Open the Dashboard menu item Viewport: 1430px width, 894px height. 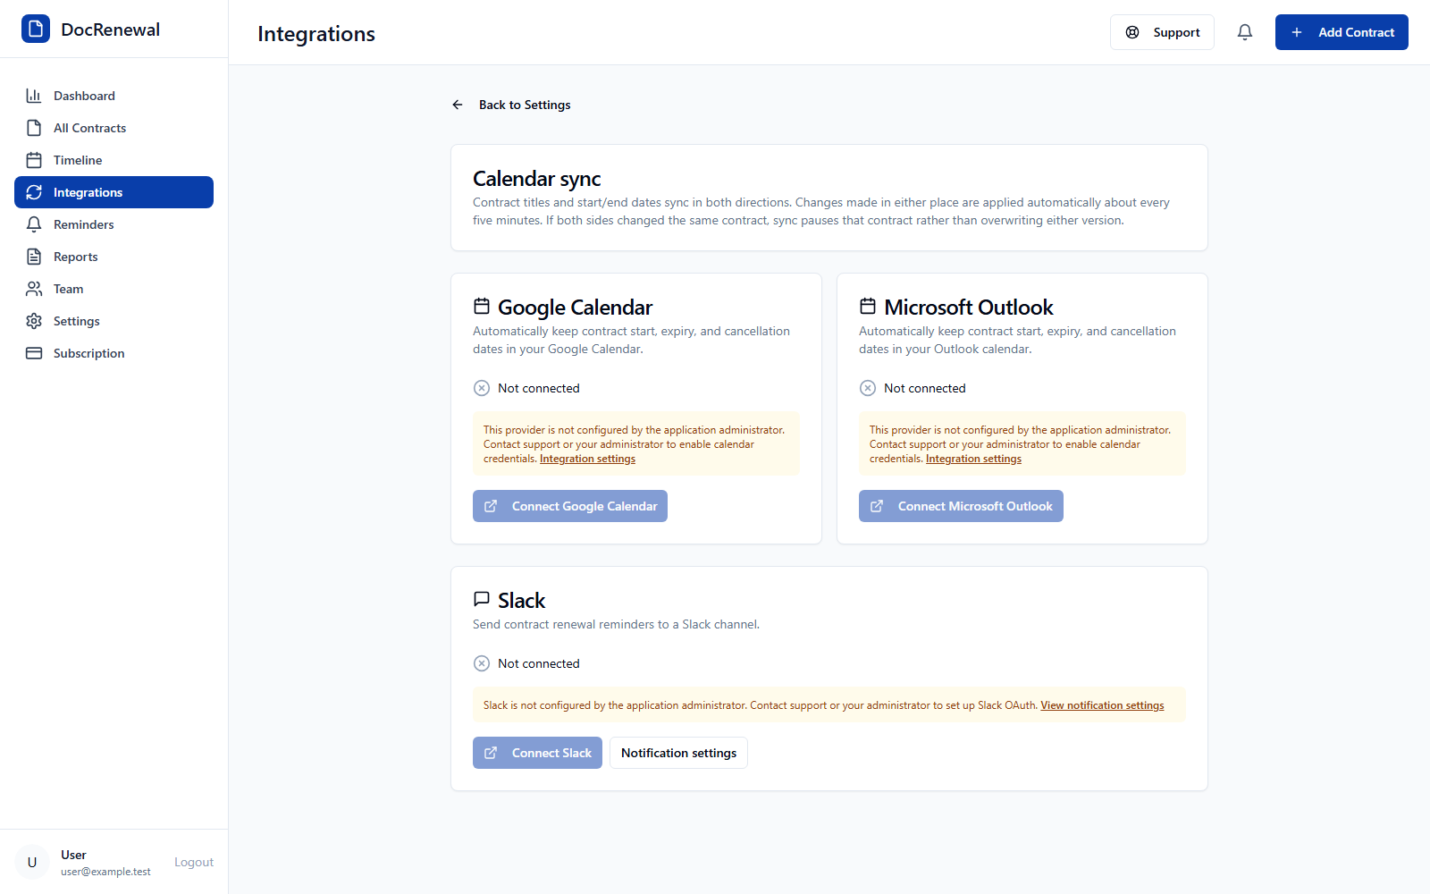pos(114,96)
